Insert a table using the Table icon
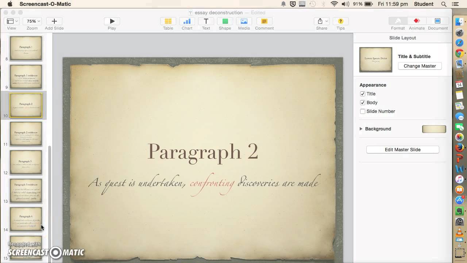 (168, 21)
